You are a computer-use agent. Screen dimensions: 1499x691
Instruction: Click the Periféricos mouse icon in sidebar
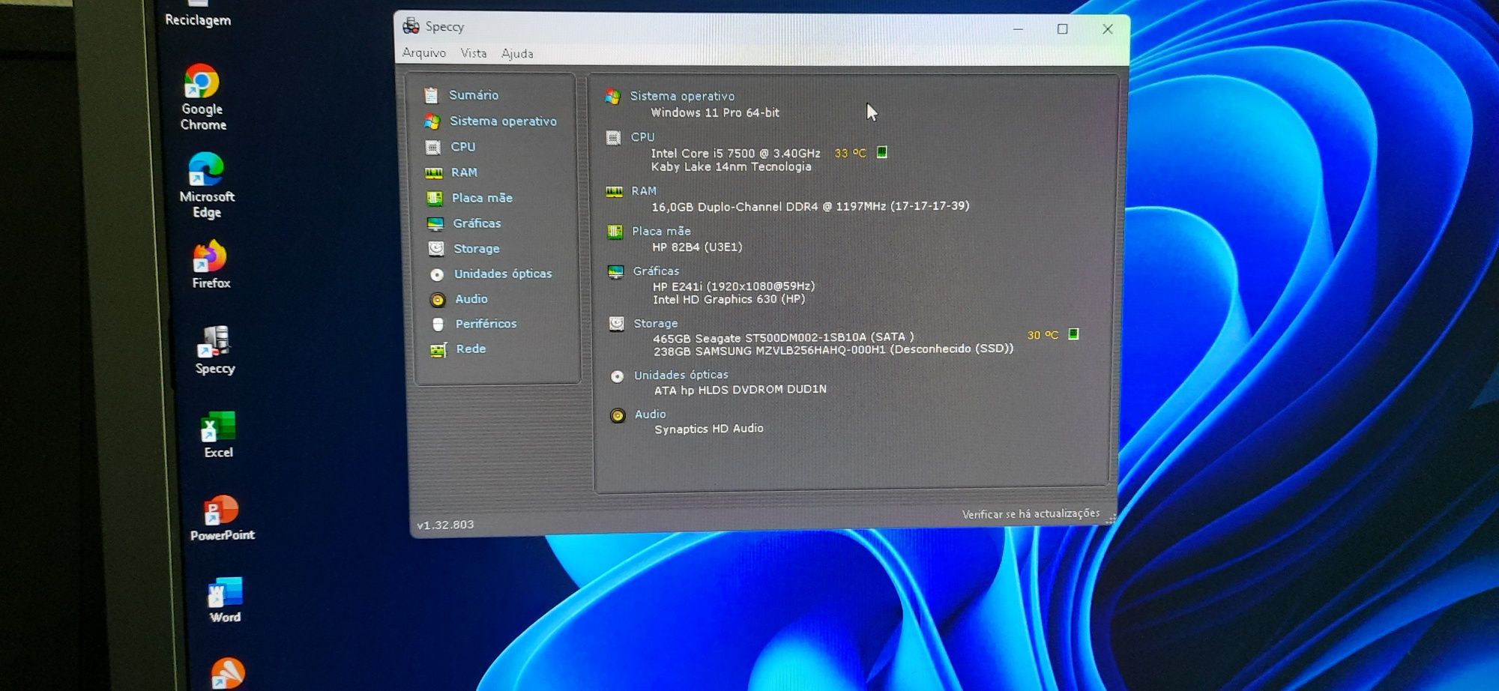438,325
